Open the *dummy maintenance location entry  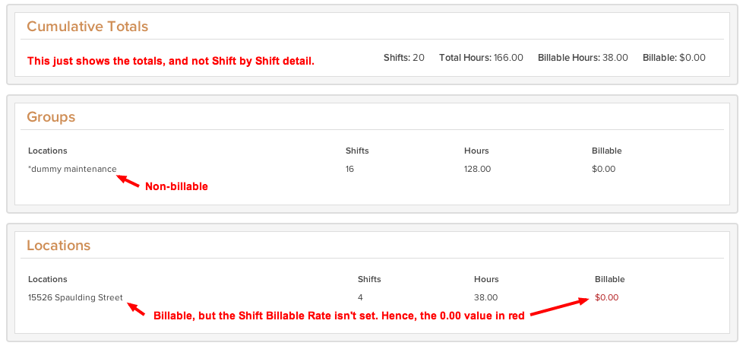[x=72, y=169]
